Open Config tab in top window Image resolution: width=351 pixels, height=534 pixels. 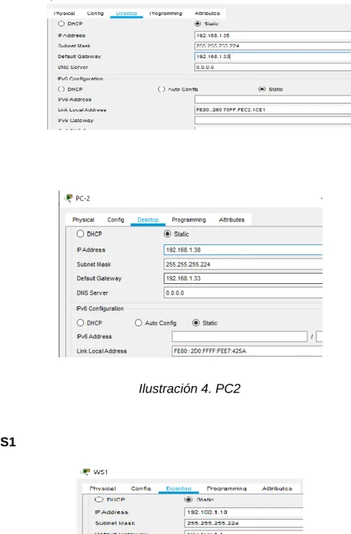[x=95, y=13]
